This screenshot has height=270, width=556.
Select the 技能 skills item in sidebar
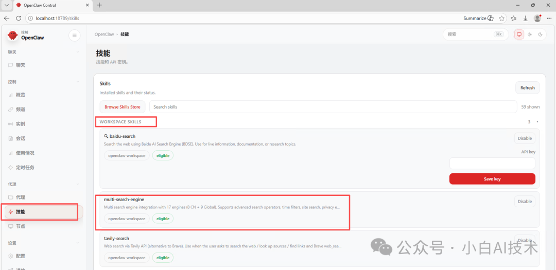(43, 212)
